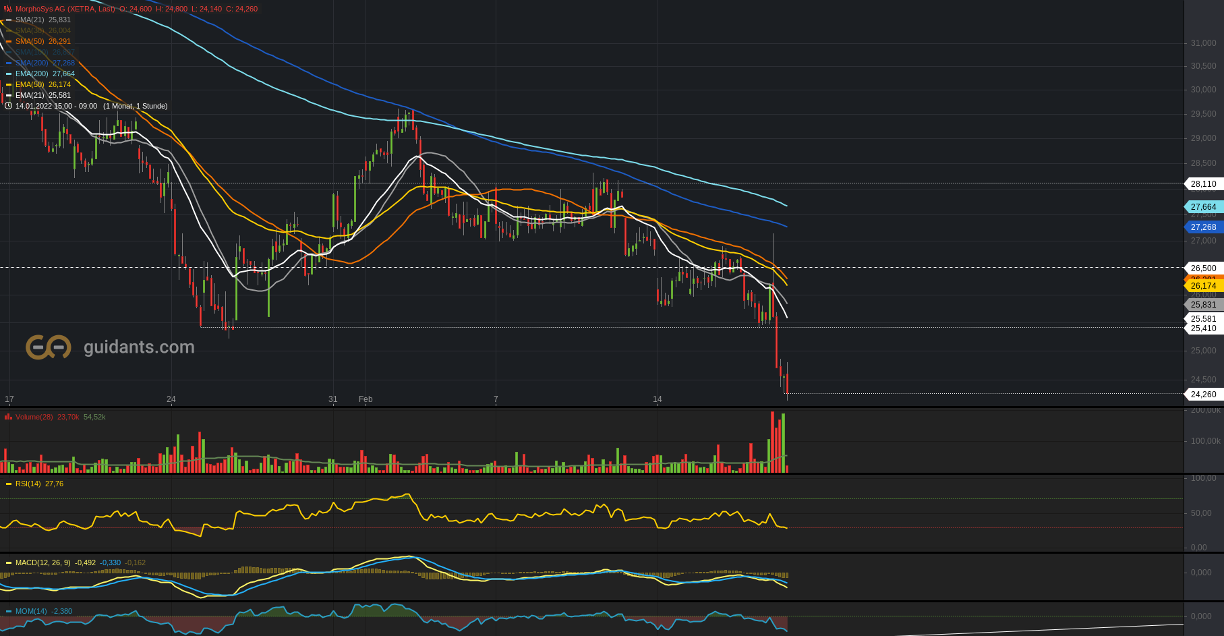The width and height of the screenshot is (1224, 636).
Task: Click the MACD(12, 26, 9) legend marker
Action: (x=9, y=562)
